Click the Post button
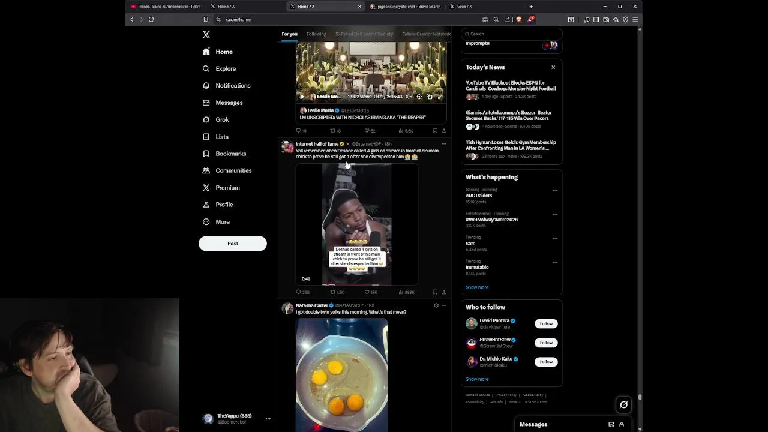The height and width of the screenshot is (432, 768). tap(233, 244)
